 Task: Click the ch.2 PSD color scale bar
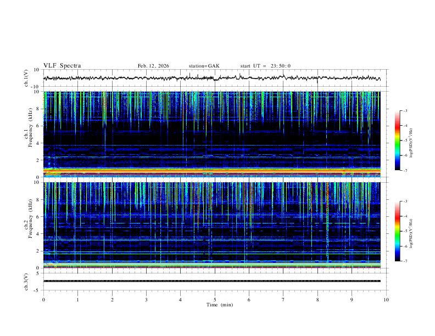coord(397,231)
